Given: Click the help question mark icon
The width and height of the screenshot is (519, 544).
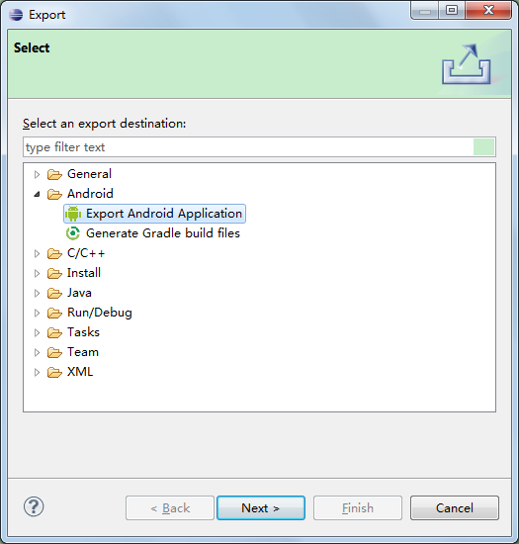Looking at the screenshot, I should pos(34,506).
